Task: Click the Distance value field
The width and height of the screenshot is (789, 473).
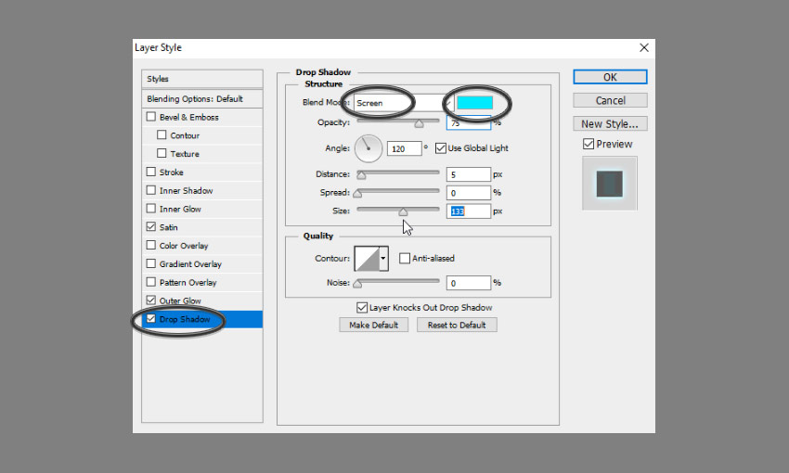Action: click(x=469, y=174)
